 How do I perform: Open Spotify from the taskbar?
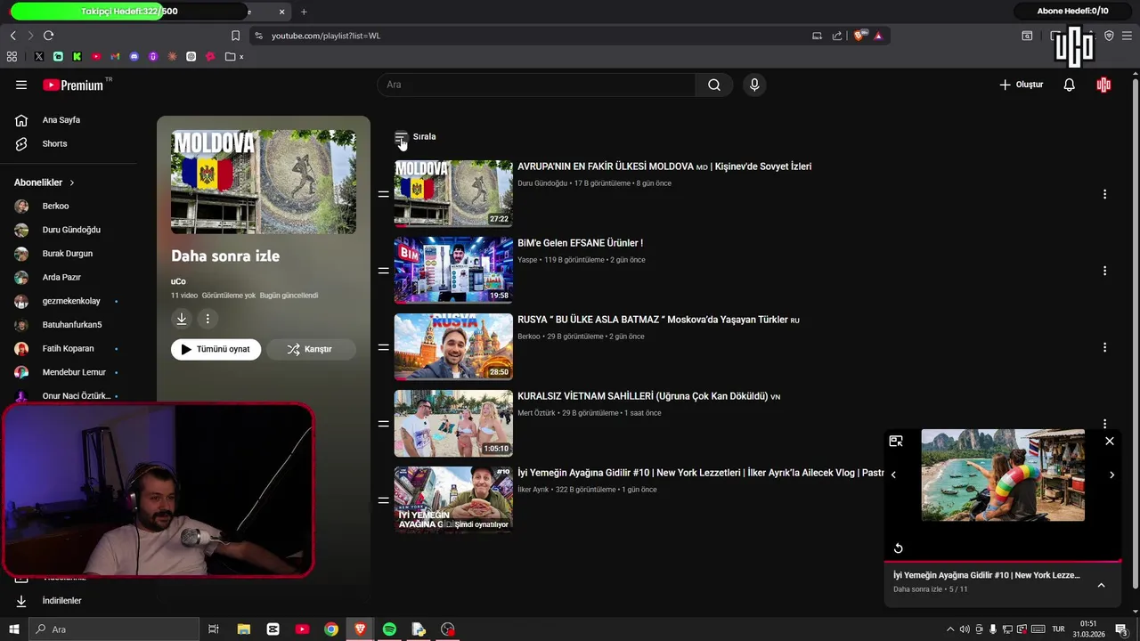(389, 629)
